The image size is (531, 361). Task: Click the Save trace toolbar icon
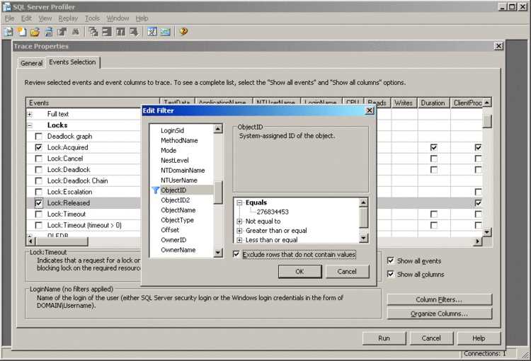[49, 32]
